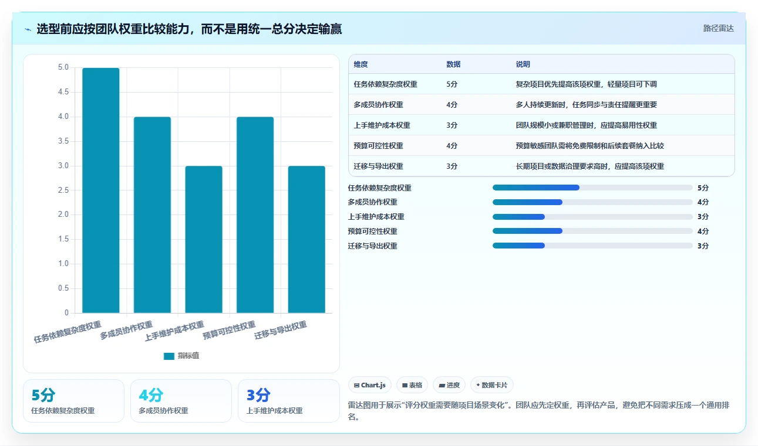
Task: Click the progress bar for 预算可控性权重
Action: point(592,231)
